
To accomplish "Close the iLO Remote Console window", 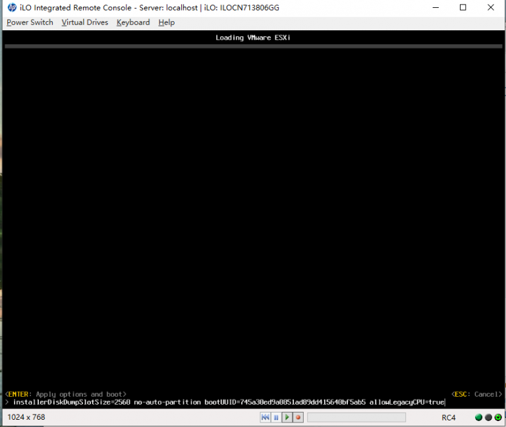I will coord(490,7).
